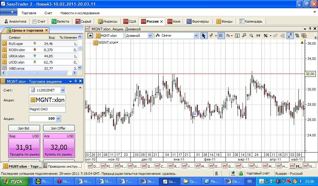Open the Дневной period dropdown
This screenshot has height=186, width=318.
(x=150, y=36)
